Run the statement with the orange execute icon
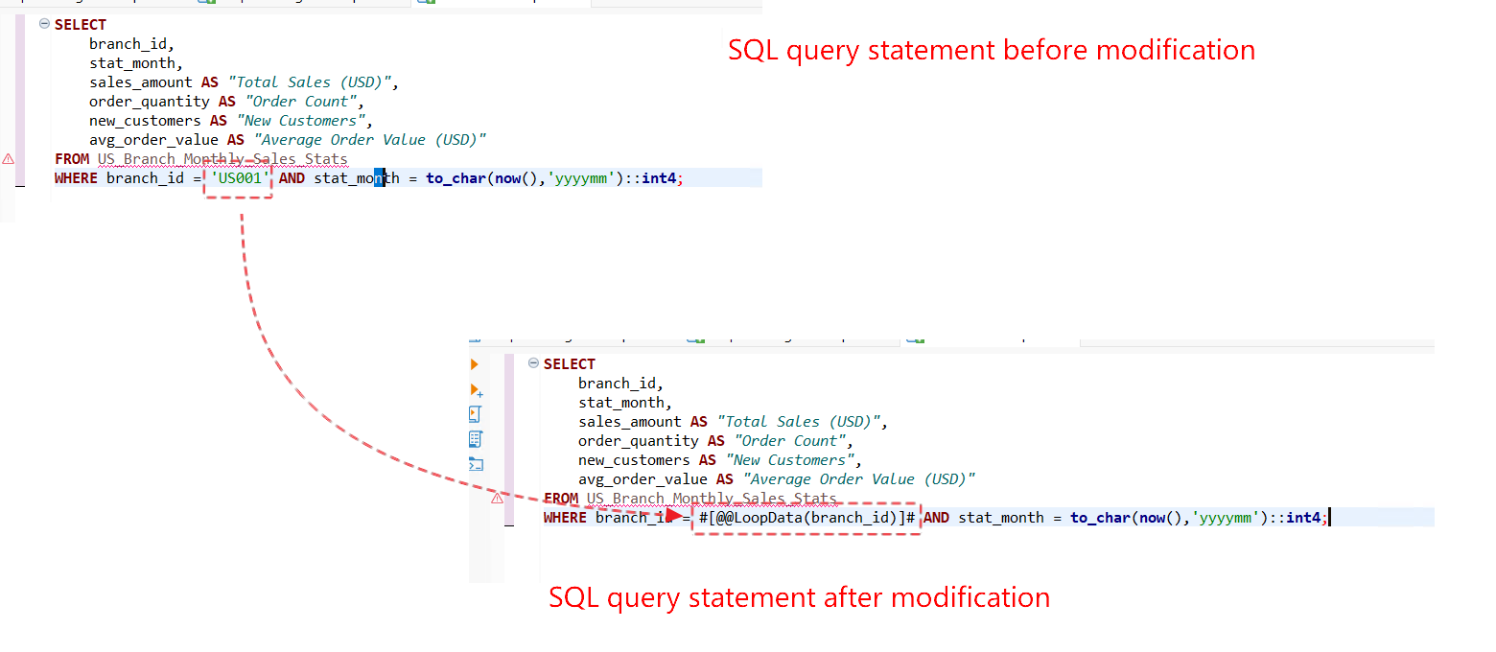The height and width of the screenshot is (652, 1496). [474, 363]
